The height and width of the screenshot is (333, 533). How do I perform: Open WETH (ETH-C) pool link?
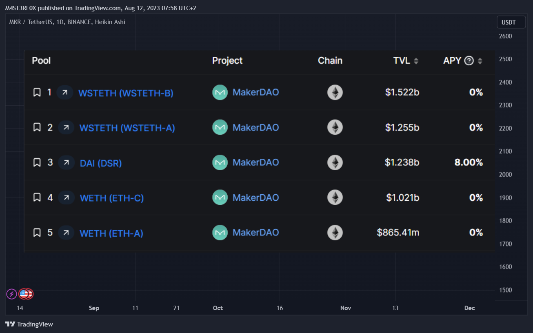coord(112,198)
